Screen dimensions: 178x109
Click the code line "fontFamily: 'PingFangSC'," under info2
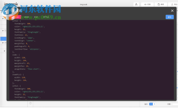pyautogui.click(x=27, y=32)
